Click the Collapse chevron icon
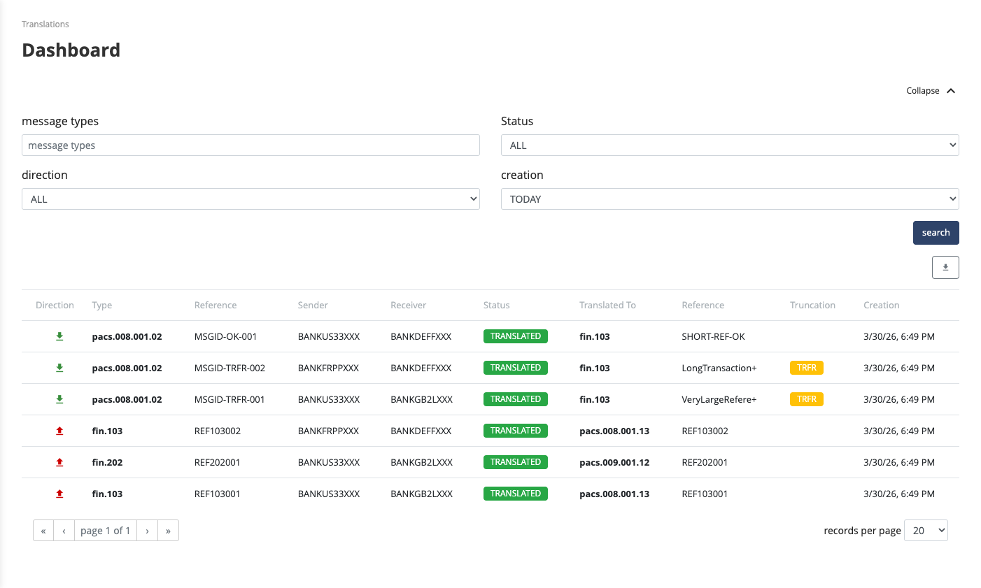 point(951,91)
